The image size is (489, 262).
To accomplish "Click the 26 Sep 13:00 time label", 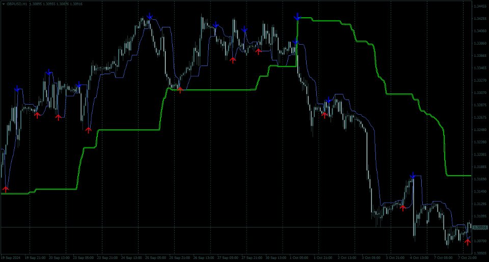I will (204, 257).
